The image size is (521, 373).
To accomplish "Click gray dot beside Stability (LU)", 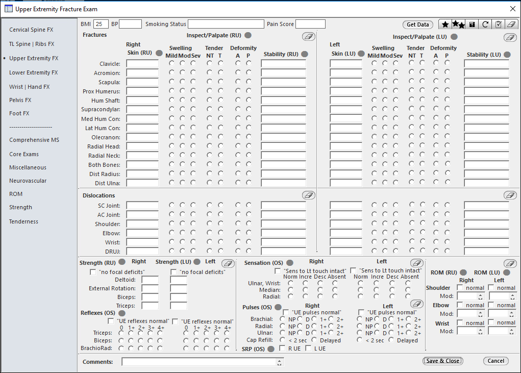I will pos(507,55).
